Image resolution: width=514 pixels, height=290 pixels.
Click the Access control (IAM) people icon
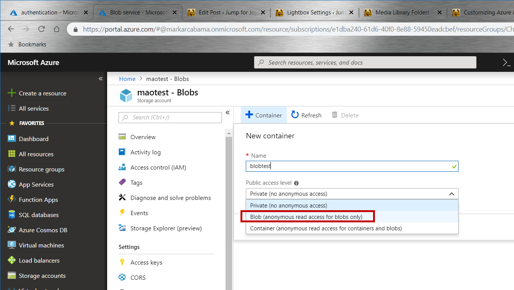[x=122, y=167]
